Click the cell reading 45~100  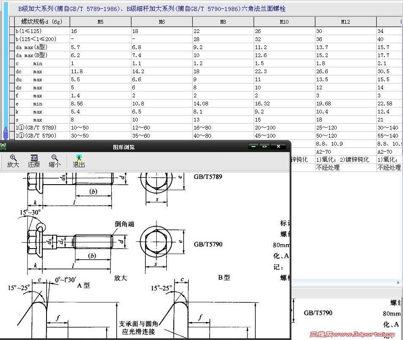point(284,135)
